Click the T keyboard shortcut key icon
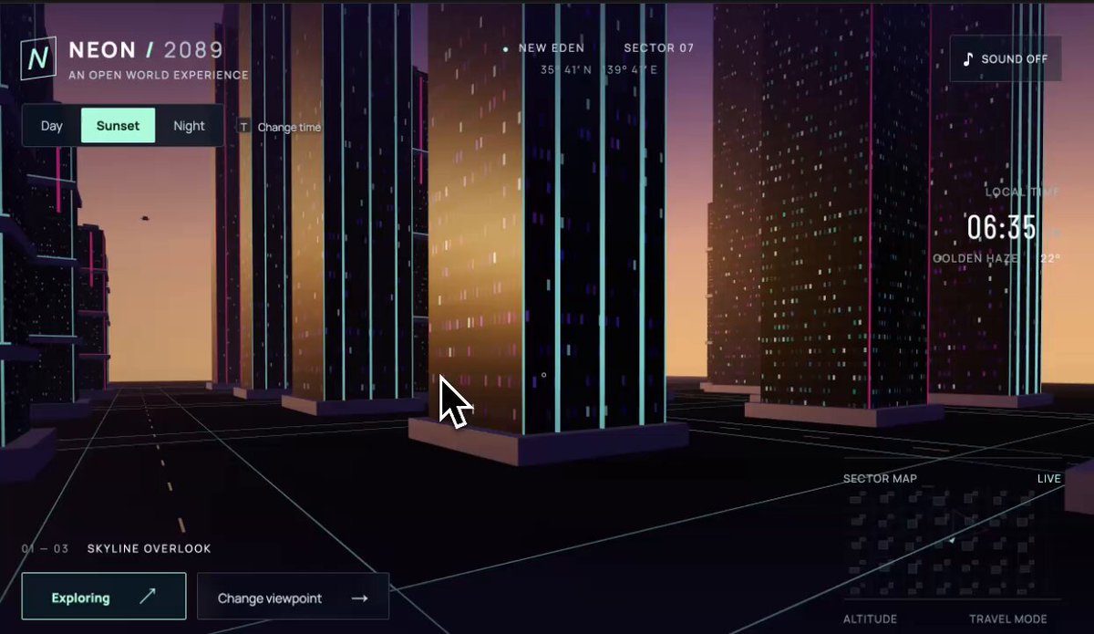 (x=243, y=127)
